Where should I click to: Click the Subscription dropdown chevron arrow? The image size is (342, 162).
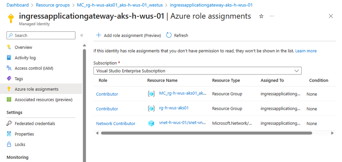tap(296, 71)
